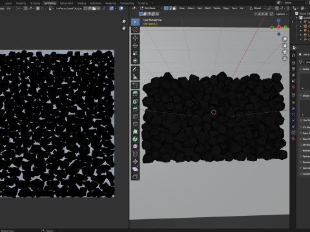
Task: Toggle the pin image icon
Action: click(104, 8)
